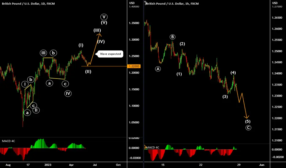The height and width of the screenshot is (168, 286).
Task: Select the circled I wave label
Action: pos(25,84)
